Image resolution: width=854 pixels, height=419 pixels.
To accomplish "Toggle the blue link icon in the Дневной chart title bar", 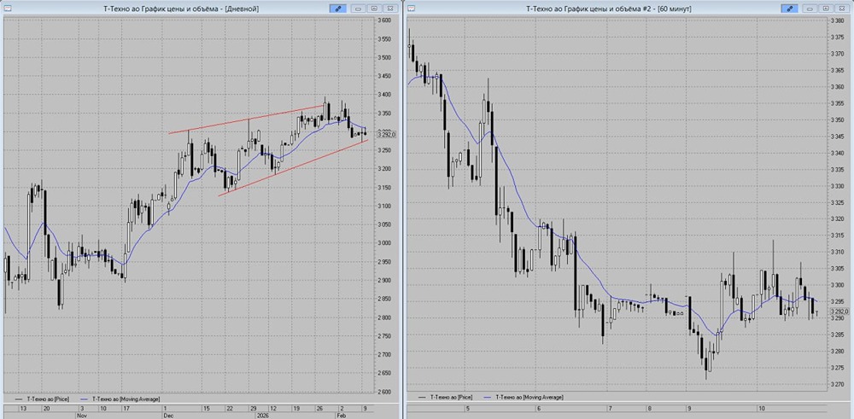I will (x=337, y=9).
